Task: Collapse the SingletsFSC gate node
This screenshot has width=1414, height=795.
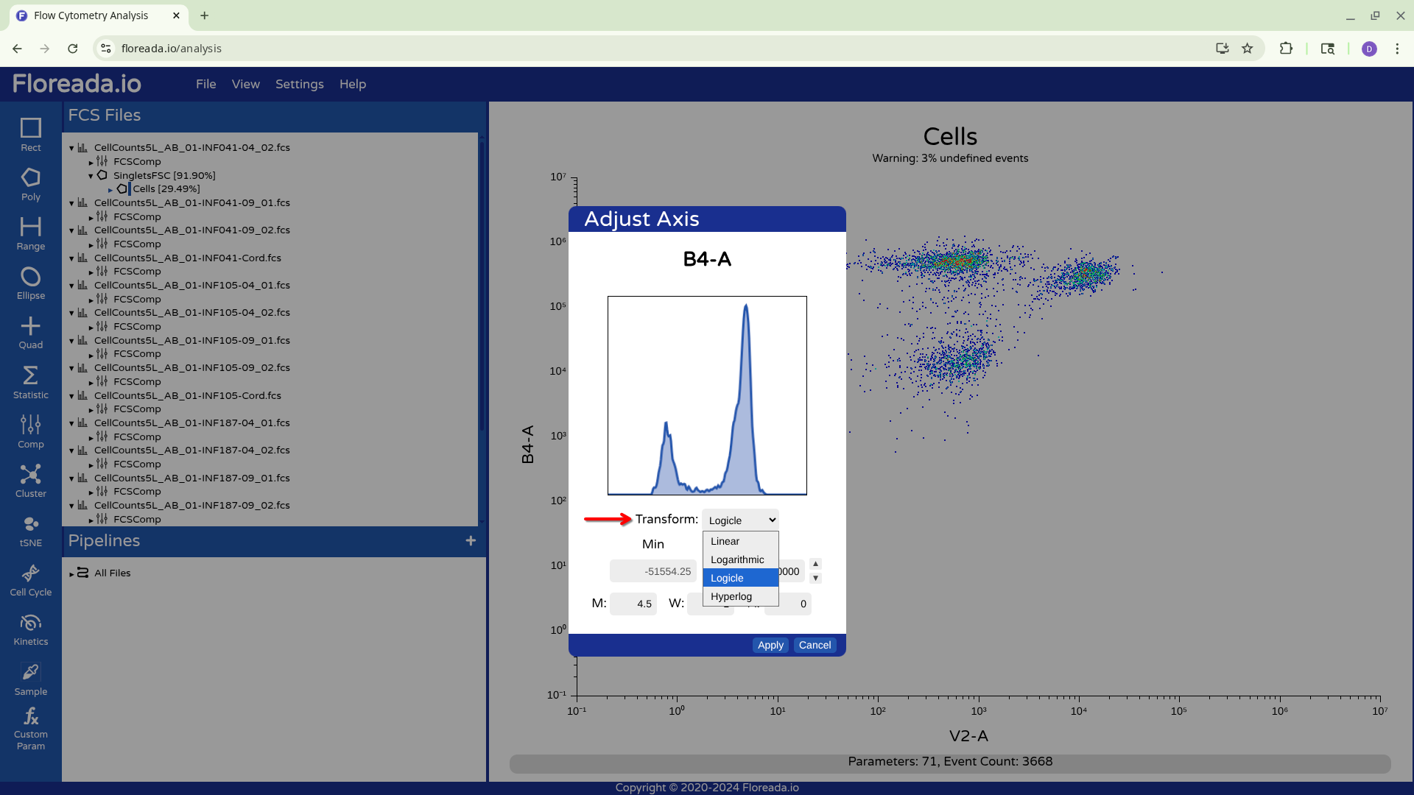Action: click(91, 176)
